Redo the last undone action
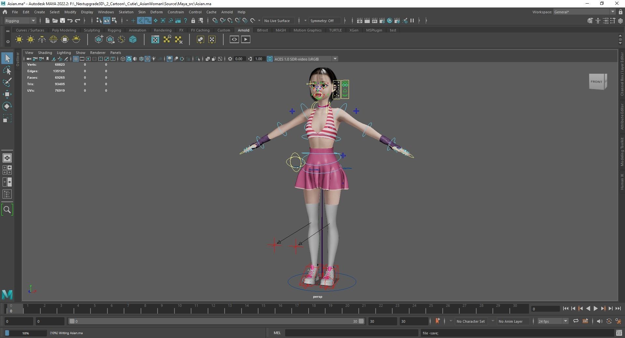The width and height of the screenshot is (625, 338). [x=77, y=20]
